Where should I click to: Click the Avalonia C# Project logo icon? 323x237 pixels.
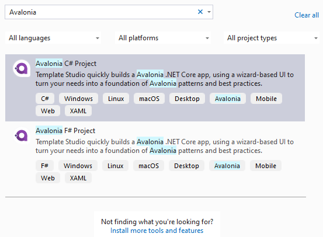tap(22, 68)
